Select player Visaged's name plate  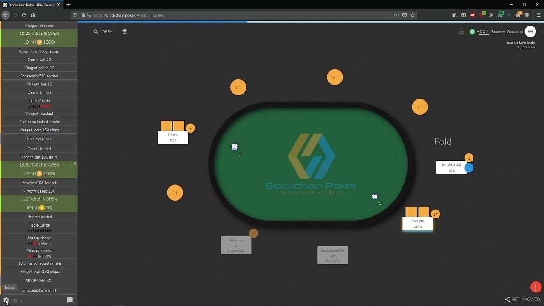coord(418,224)
